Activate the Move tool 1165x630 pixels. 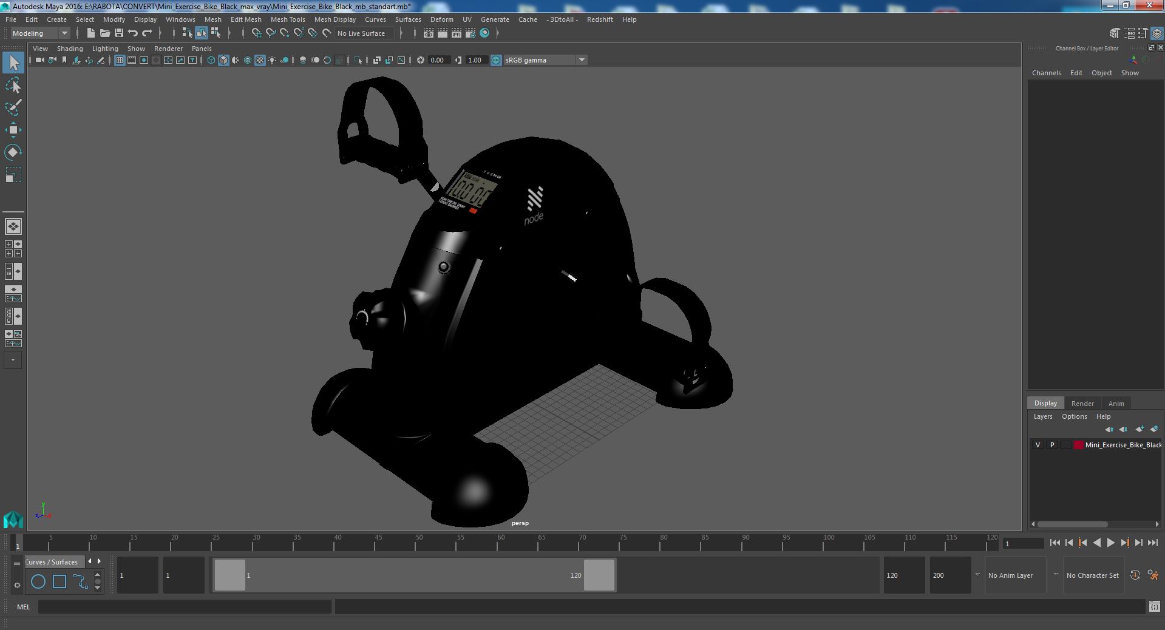13,129
